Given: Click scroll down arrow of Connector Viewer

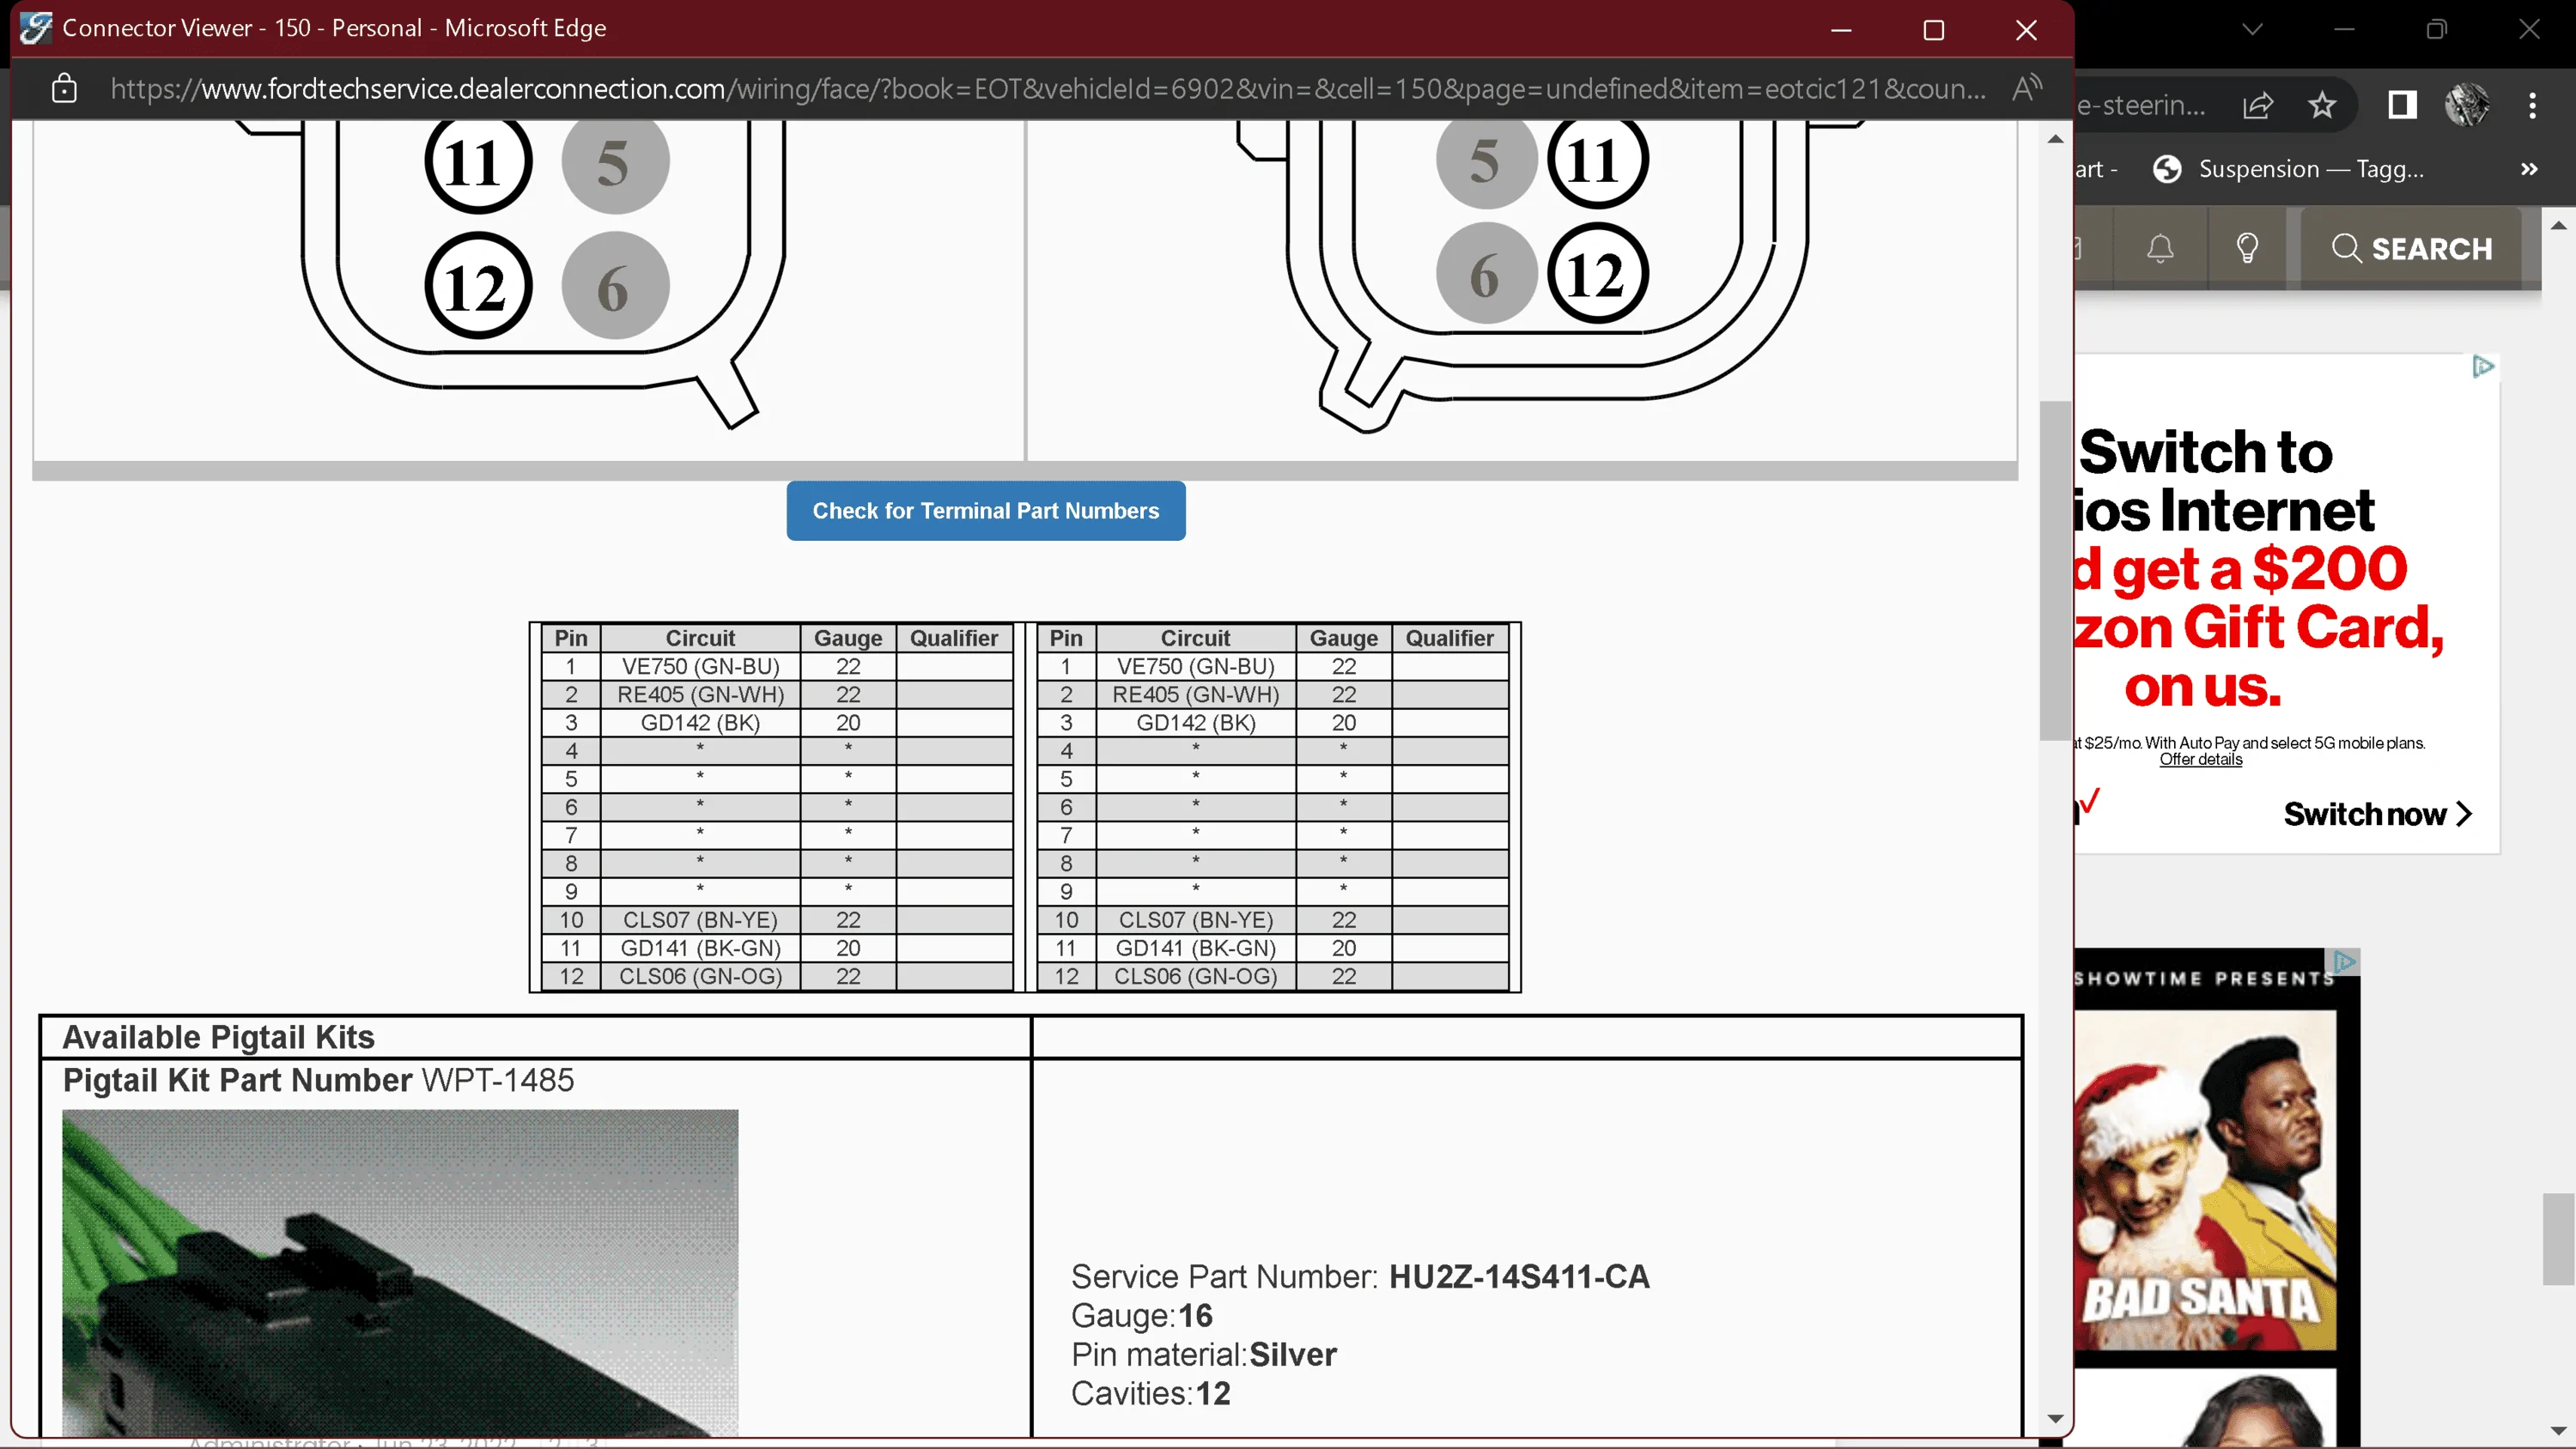Looking at the screenshot, I should pos(2055,1419).
